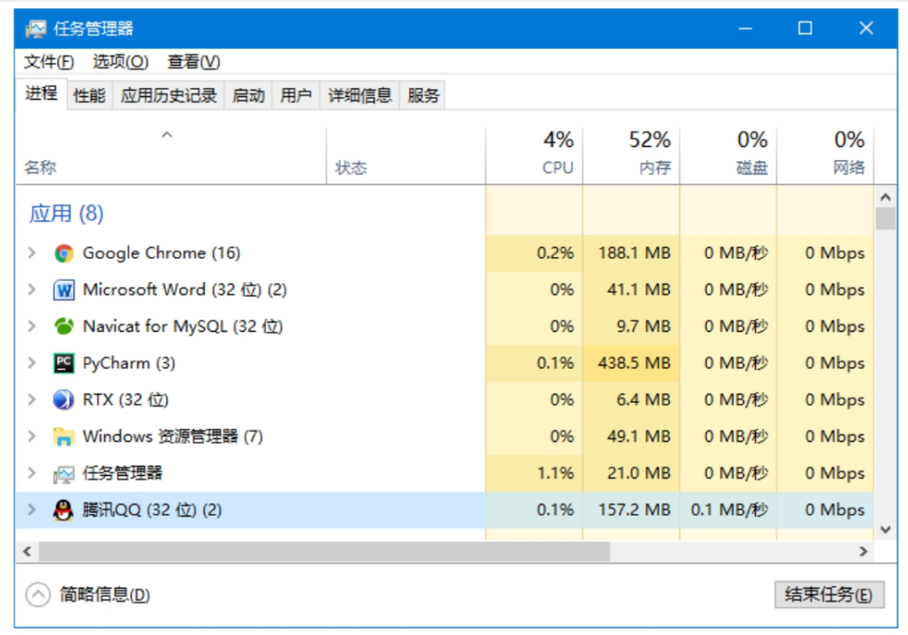This screenshot has width=908, height=635.
Task: Sort by the 网络 column header
Action: 825,157
